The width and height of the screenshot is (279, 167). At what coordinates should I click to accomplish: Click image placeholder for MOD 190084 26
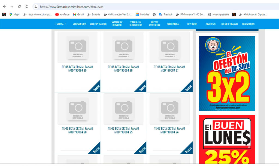(77, 109)
